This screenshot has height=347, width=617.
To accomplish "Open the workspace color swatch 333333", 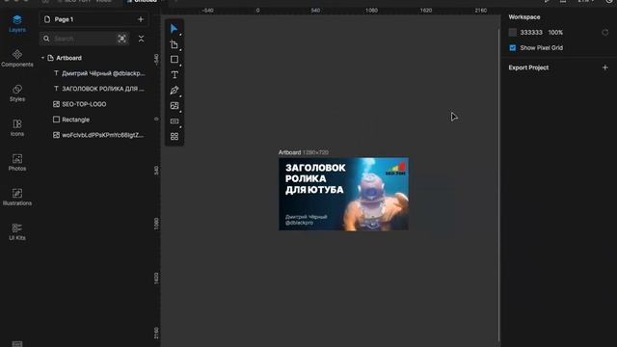I will click(512, 32).
